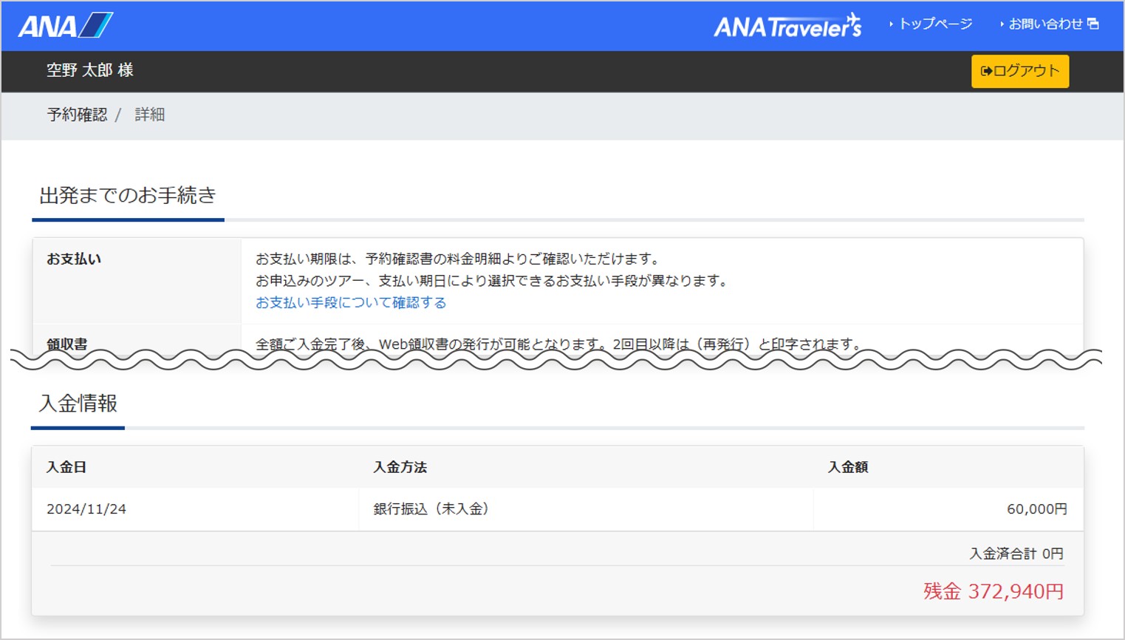Screen dimensions: 1125x640
Task: Click the logout arrow icon on the ログアウト button
Action: point(986,71)
